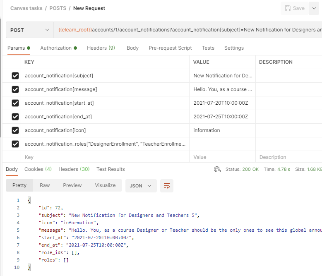Show the response Cookies (4) tab
The width and height of the screenshot is (322, 276).
[38, 169]
